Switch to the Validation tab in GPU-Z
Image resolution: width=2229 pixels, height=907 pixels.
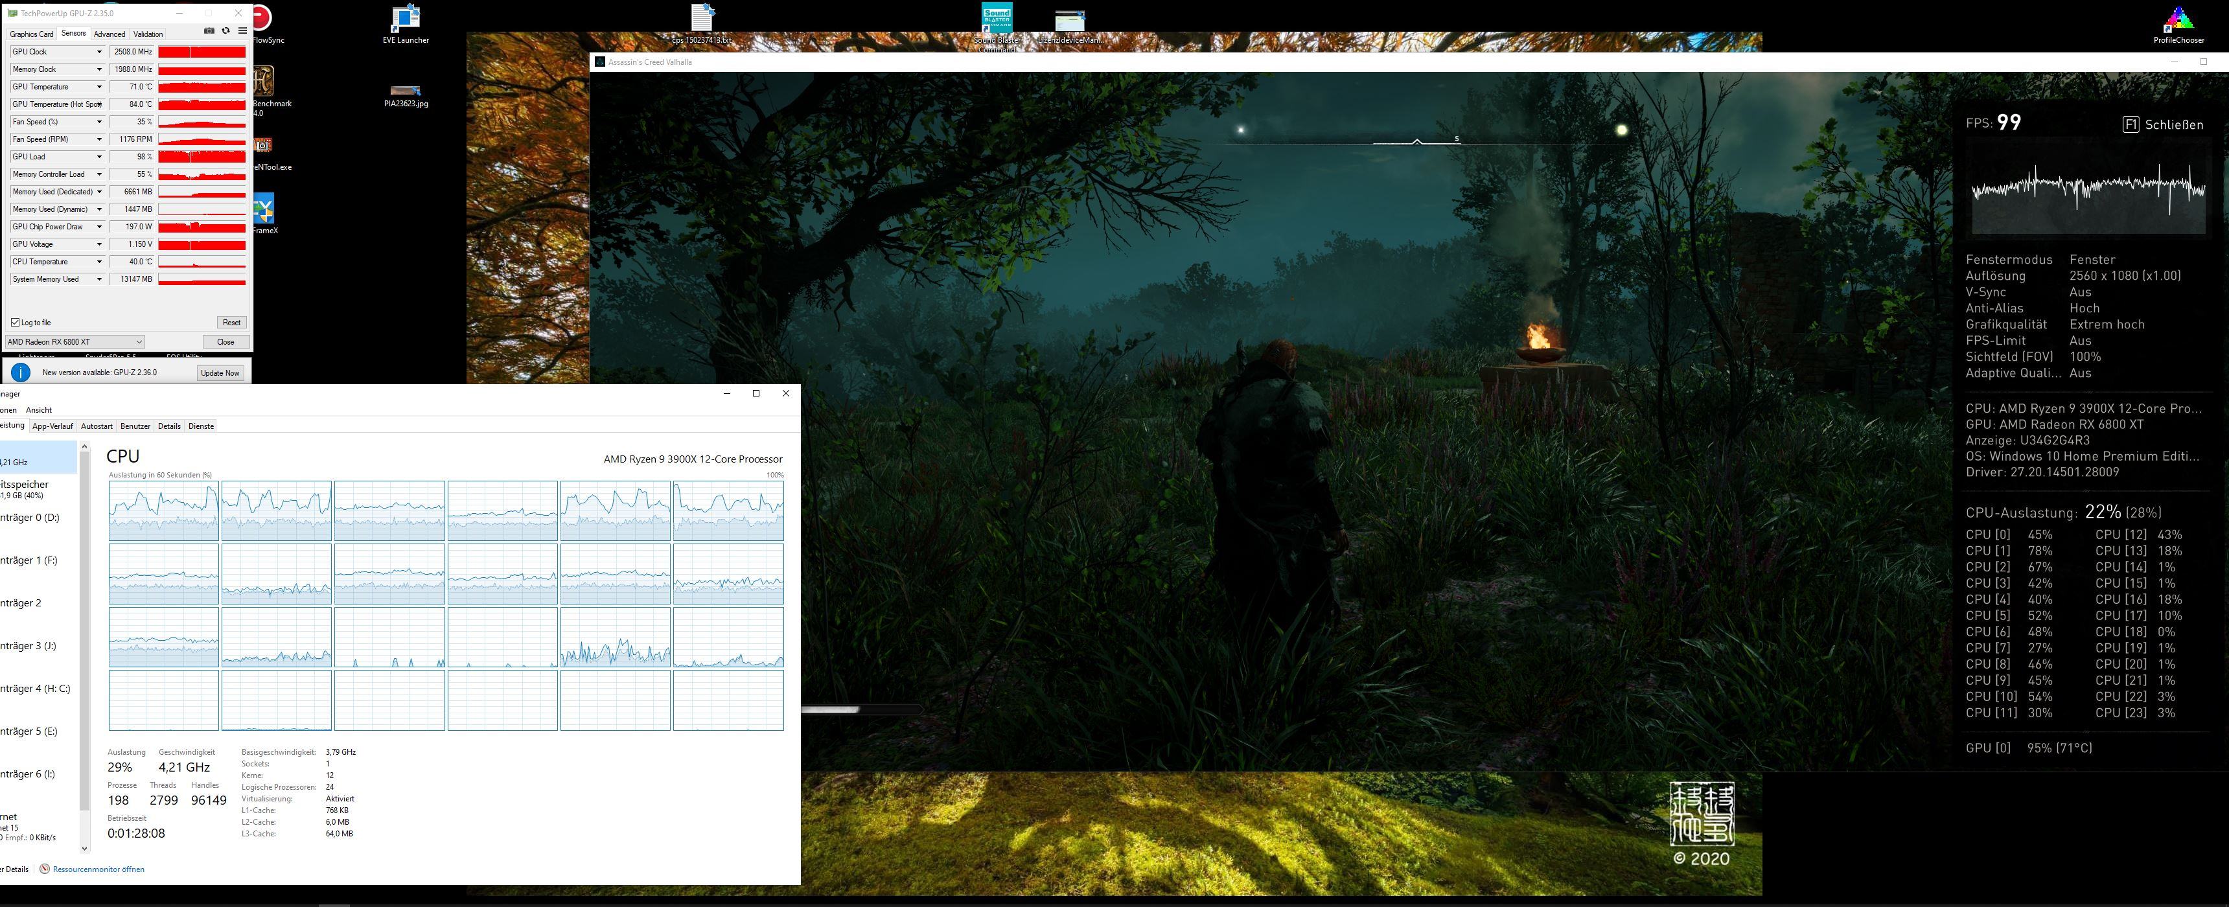coord(148,34)
